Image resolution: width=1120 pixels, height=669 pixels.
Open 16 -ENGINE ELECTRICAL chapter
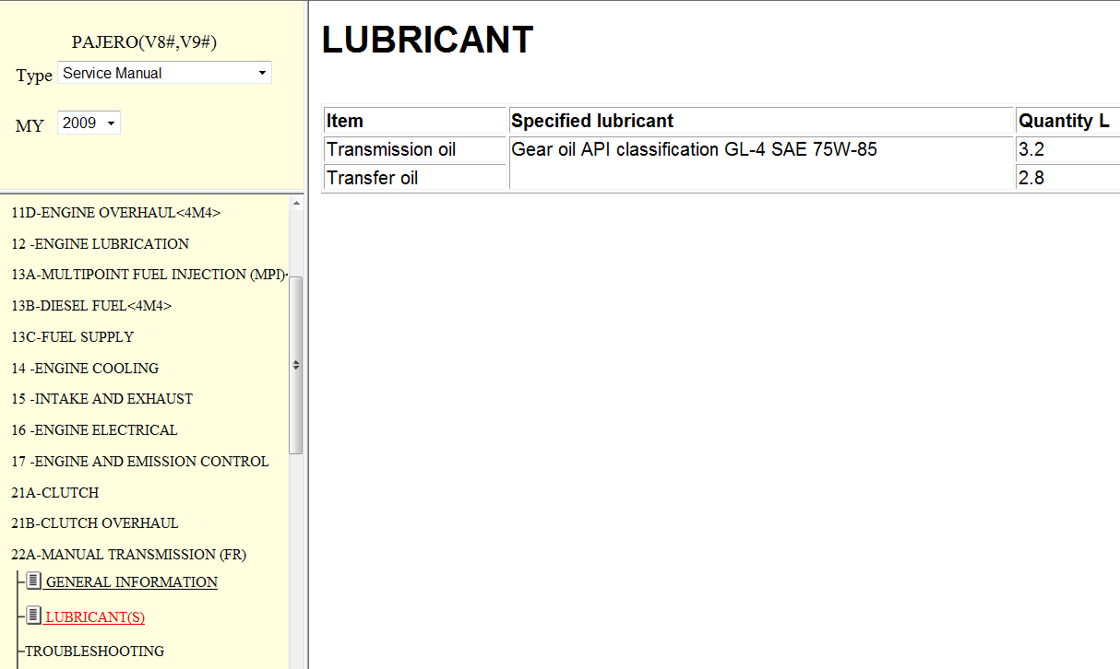[x=94, y=430]
